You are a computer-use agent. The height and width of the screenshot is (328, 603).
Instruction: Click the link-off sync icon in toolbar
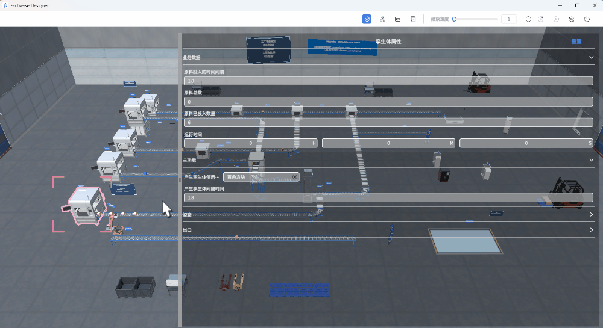click(572, 19)
